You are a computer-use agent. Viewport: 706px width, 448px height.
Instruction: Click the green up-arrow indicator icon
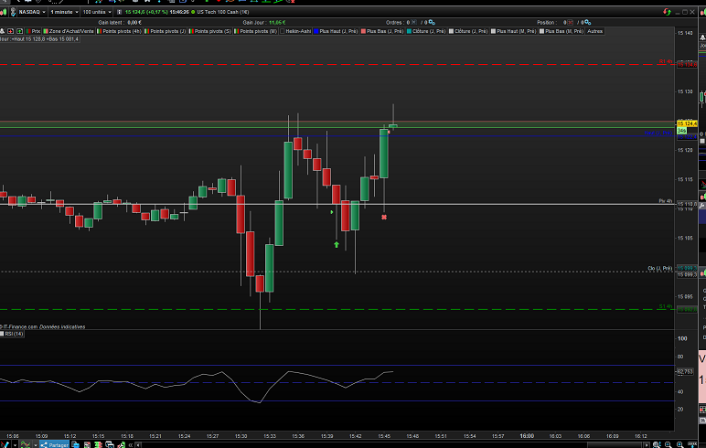(19, 31)
